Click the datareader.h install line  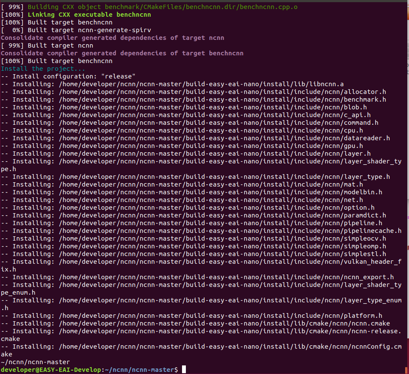tap(195, 138)
